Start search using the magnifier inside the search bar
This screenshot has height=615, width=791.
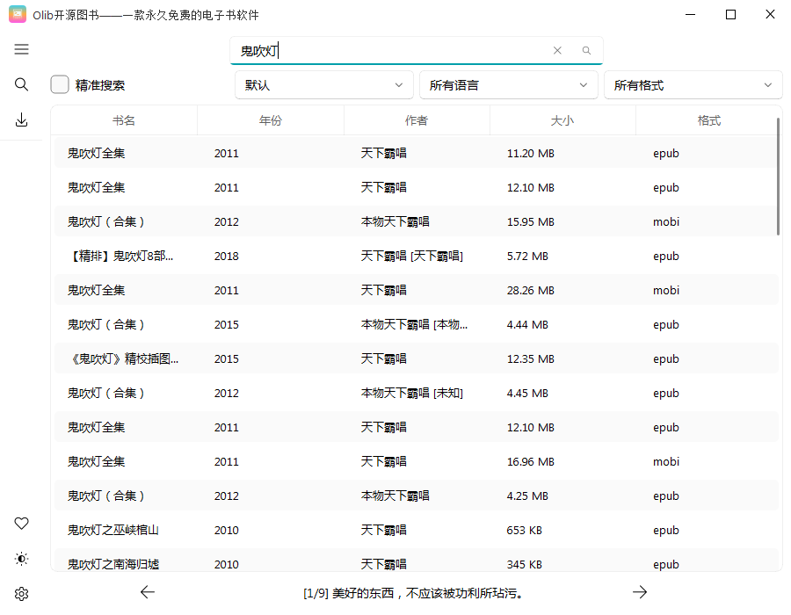(585, 51)
